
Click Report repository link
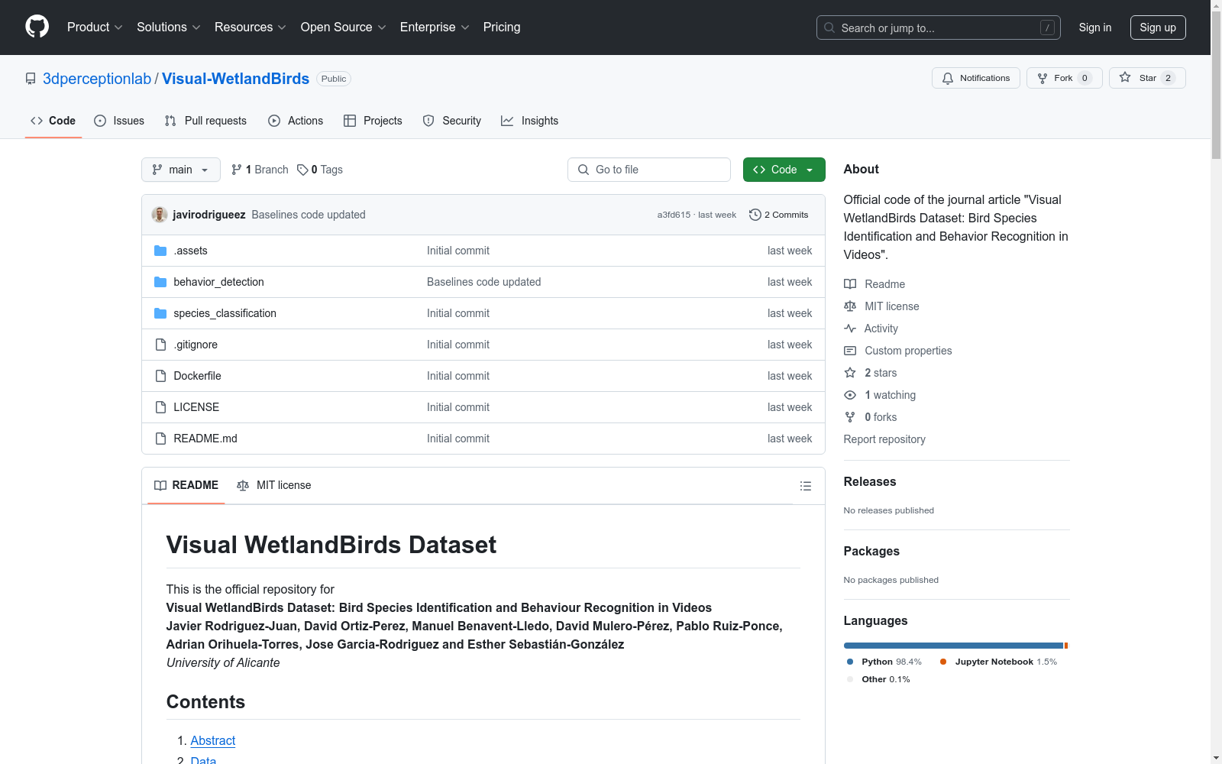click(884, 439)
